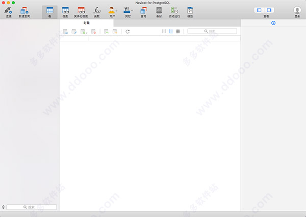The width and height of the screenshot is (306, 217).
Task: Click the filter icon beside sidebar search
Action: [x=4, y=207]
